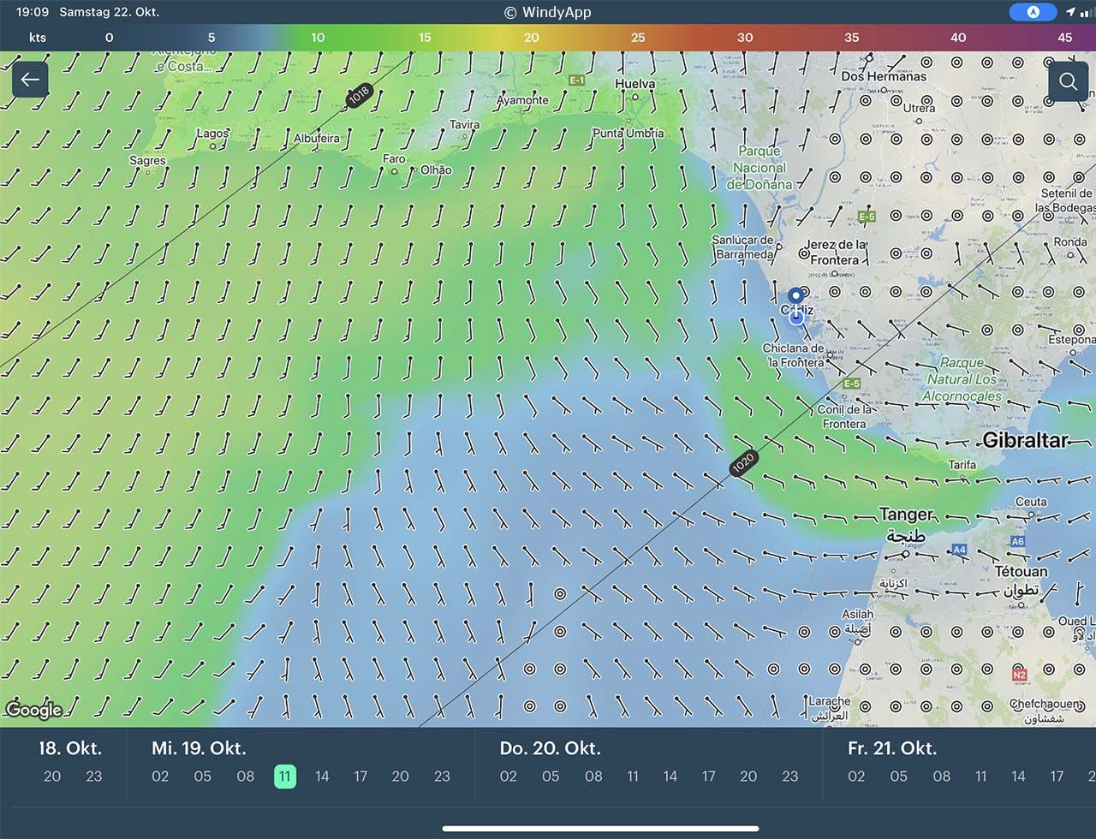Tap the 1018 isobar pressure label

(359, 94)
